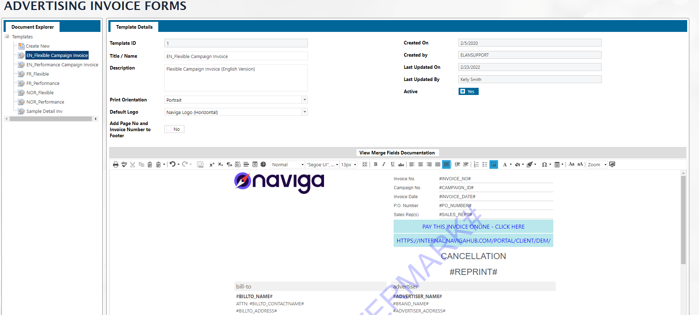Toggle full screen editor mode

pos(612,164)
